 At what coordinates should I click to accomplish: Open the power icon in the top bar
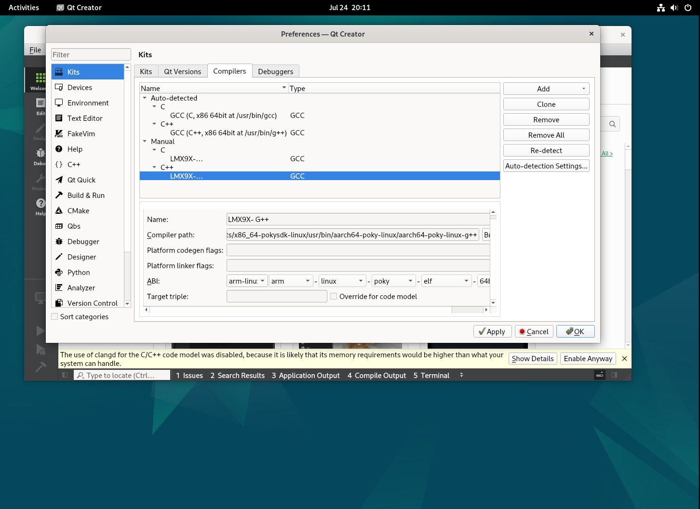pyautogui.click(x=688, y=8)
